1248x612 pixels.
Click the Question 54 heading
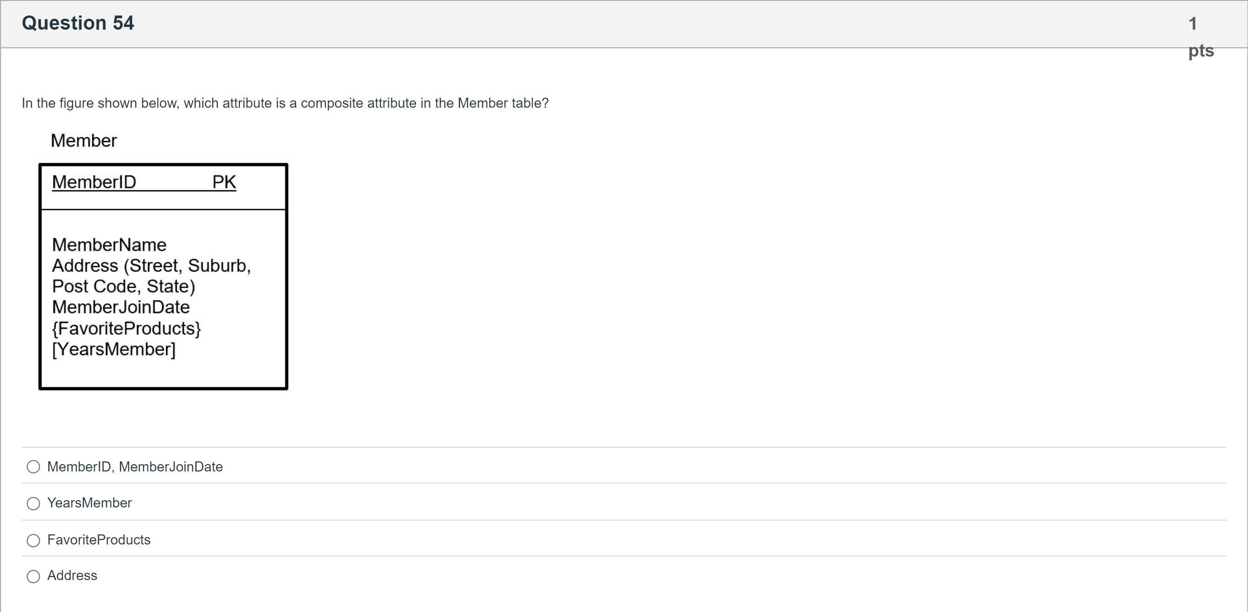point(78,23)
